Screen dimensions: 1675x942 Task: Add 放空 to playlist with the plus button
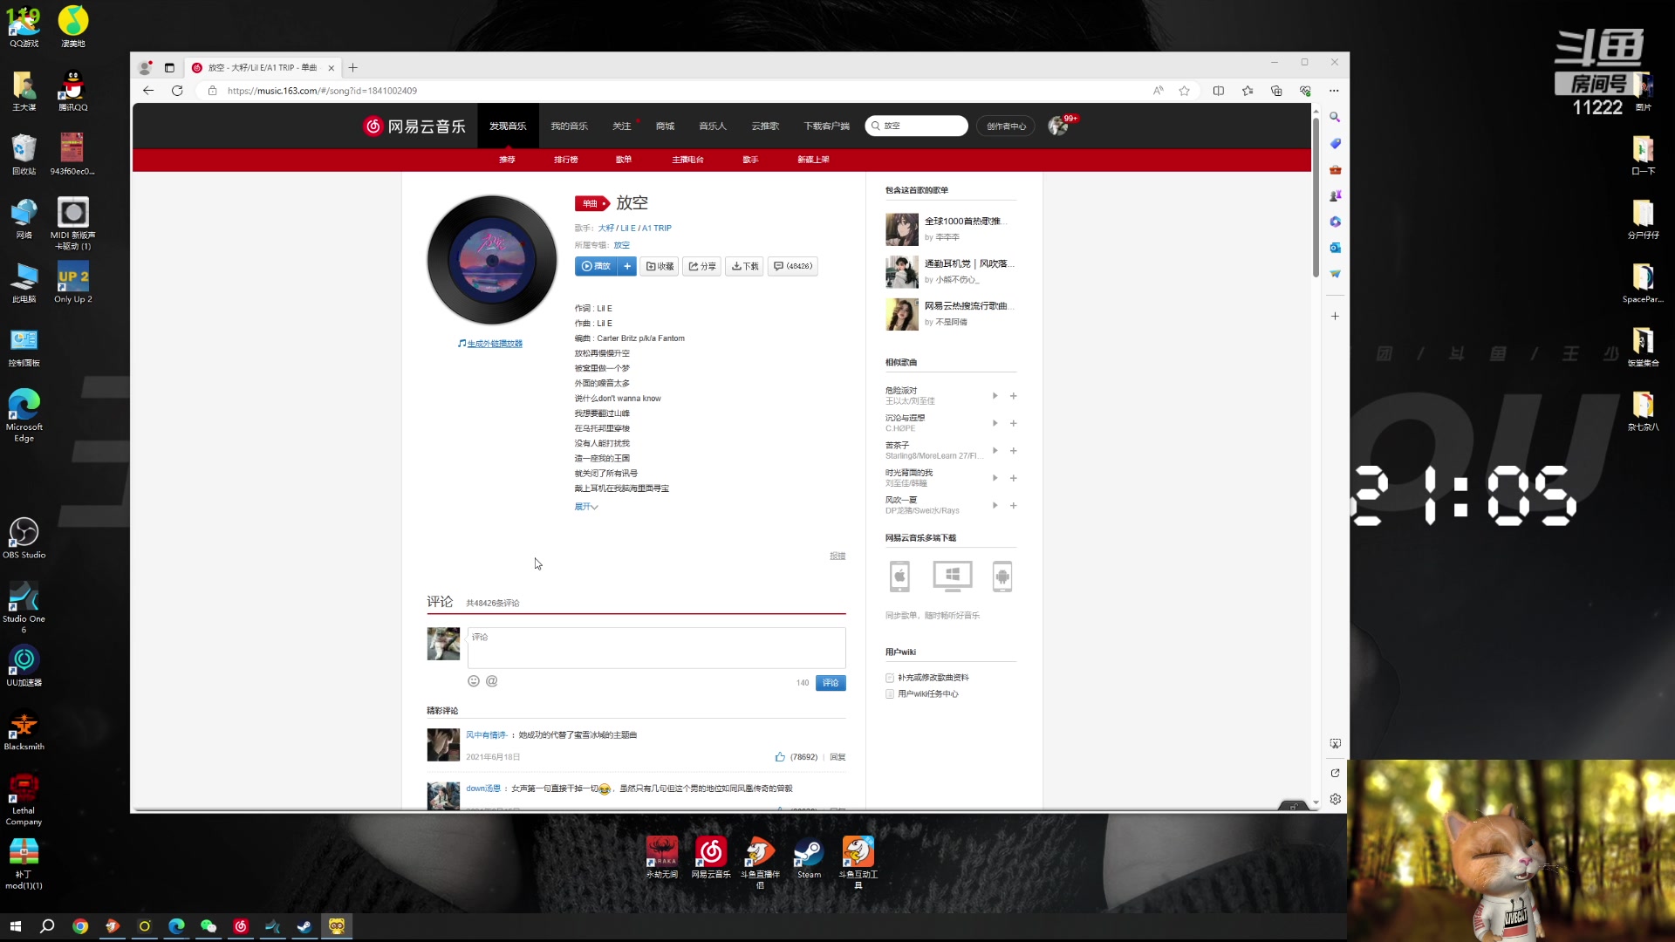point(627,266)
